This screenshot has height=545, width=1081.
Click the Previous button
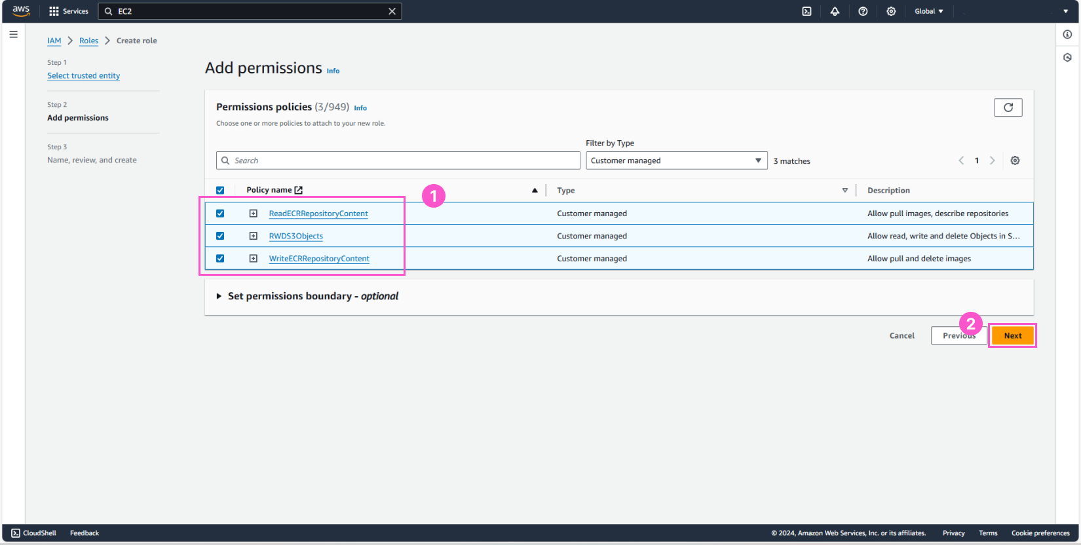click(959, 335)
